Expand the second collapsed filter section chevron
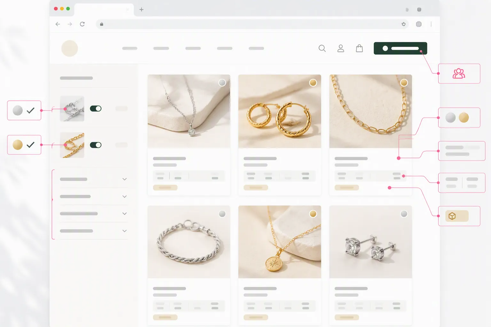Screen dimensions: 491x327 click(125, 196)
